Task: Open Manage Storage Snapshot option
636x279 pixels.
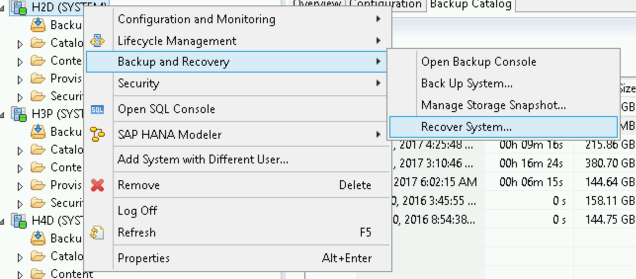Action: click(x=493, y=105)
